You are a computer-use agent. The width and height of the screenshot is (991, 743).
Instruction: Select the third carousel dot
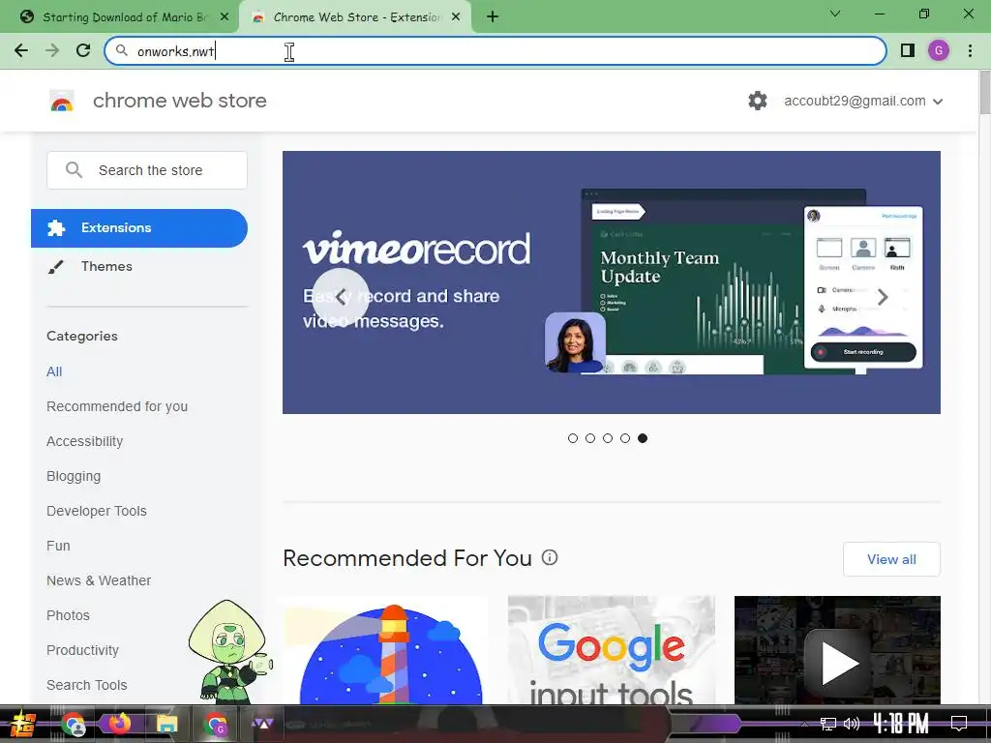608,438
